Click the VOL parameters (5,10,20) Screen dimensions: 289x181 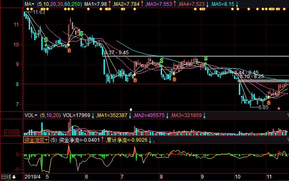[50, 115]
